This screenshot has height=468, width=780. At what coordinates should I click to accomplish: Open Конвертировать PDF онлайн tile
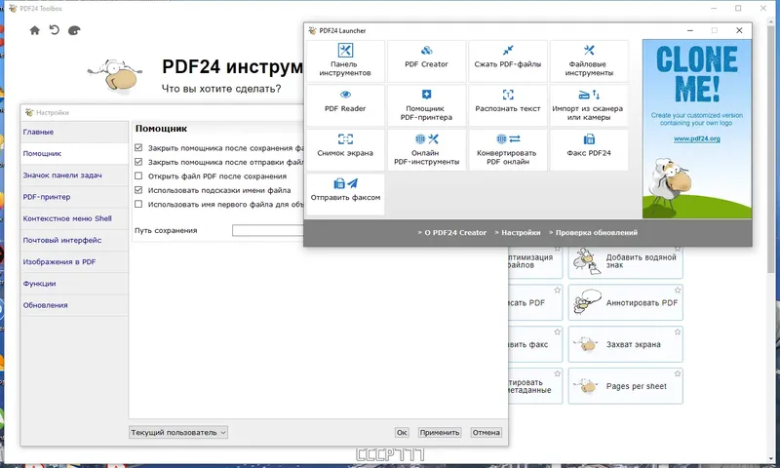point(507,149)
